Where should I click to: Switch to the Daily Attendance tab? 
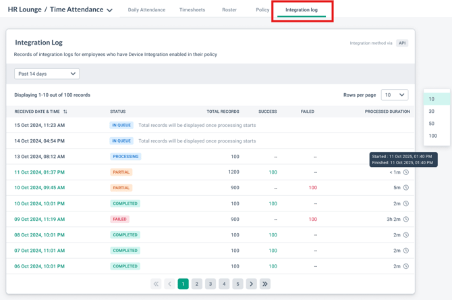[146, 10]
